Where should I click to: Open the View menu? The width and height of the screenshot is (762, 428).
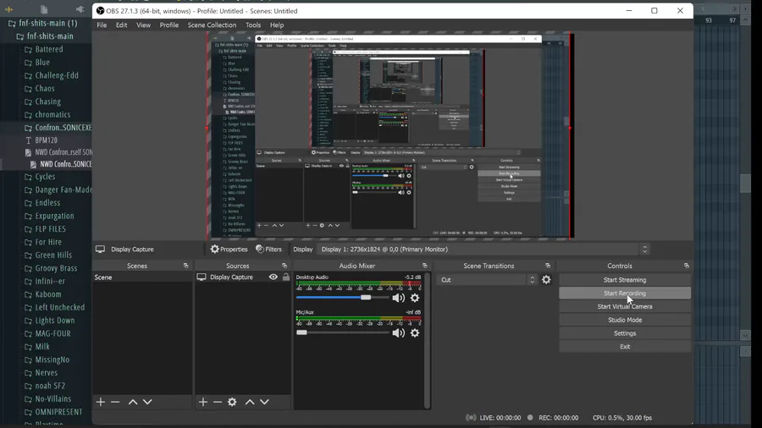(143, 25)
